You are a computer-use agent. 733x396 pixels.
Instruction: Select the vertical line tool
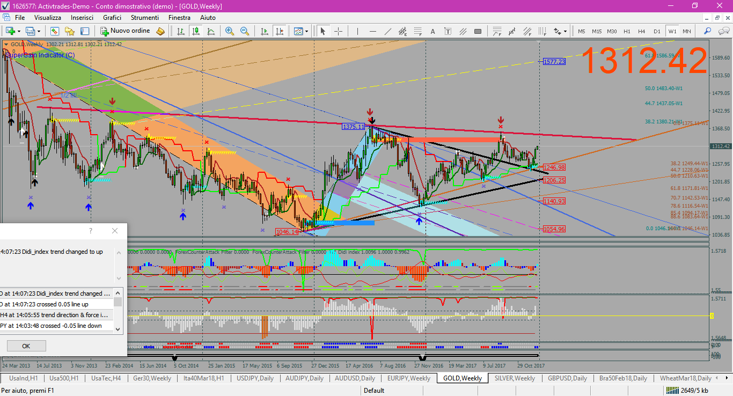[x=357, y=31]
